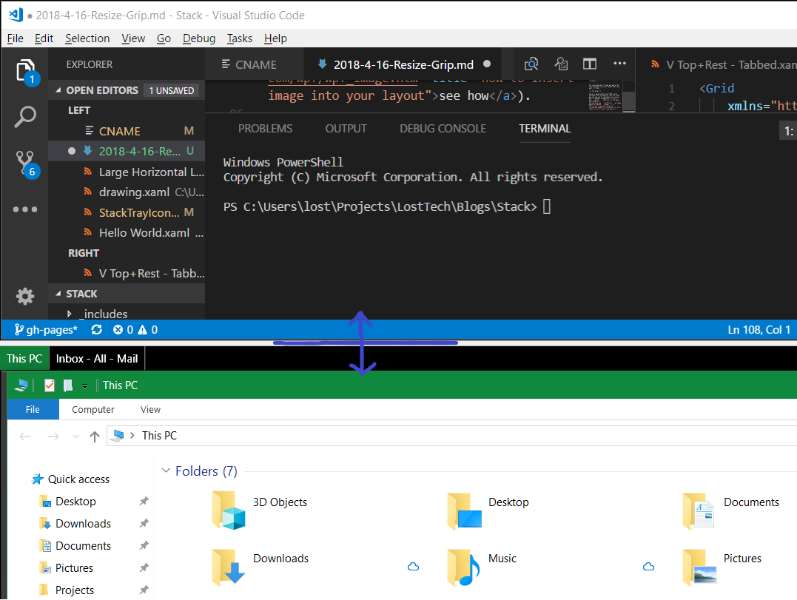
Task: Expand the _includes folder
Action: (69, 314)
